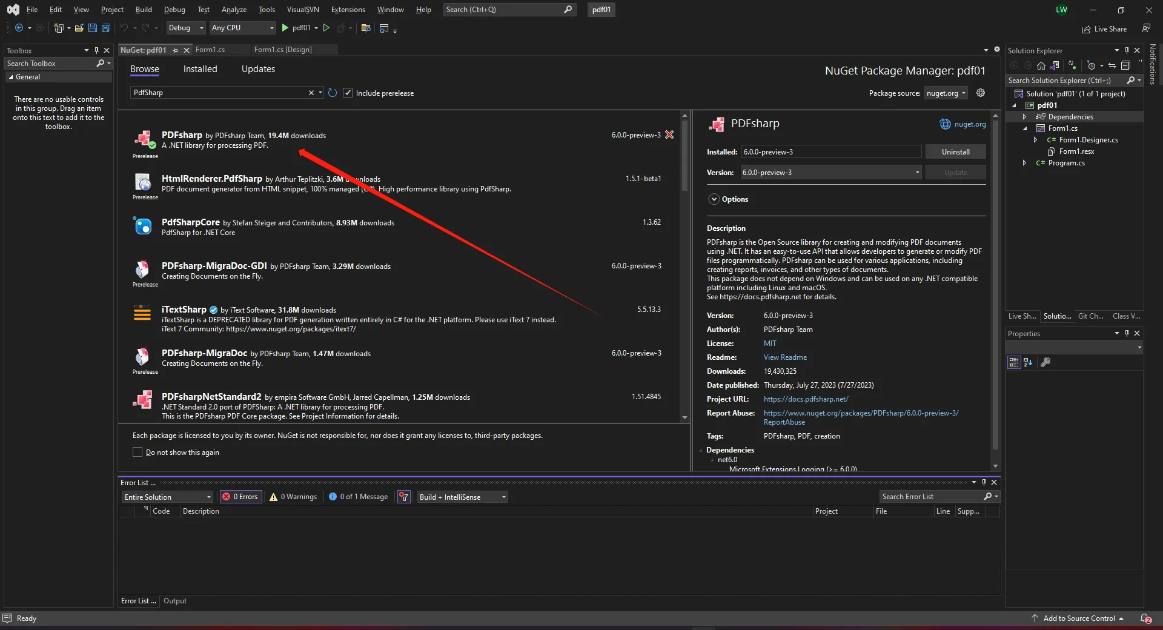Expand the Dependencies tree node
Viewport: 1163px width, 630px height.
pos(1025,117)
